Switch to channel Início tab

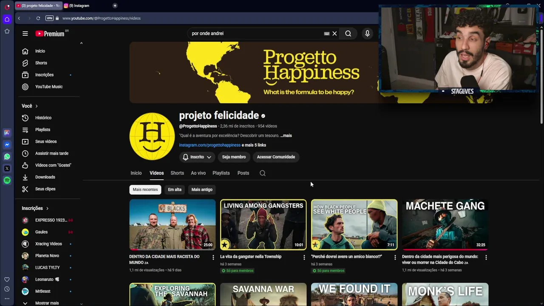[x=136, y=173]
